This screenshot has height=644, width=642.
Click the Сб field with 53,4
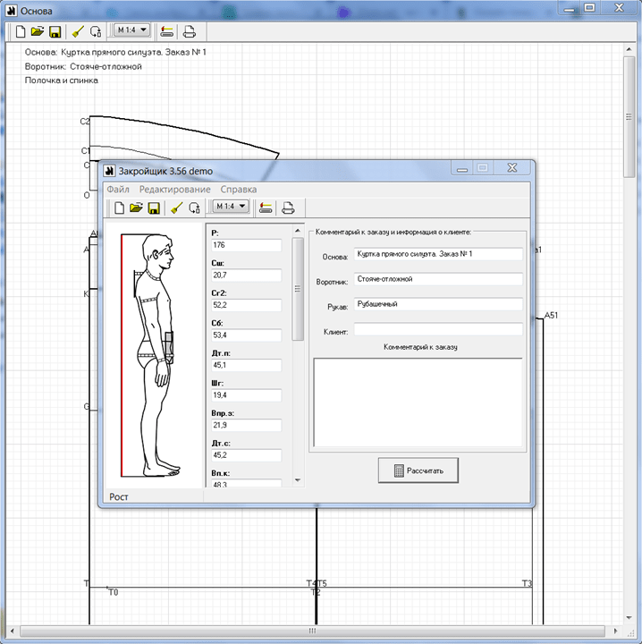click(x=246, y=335)
